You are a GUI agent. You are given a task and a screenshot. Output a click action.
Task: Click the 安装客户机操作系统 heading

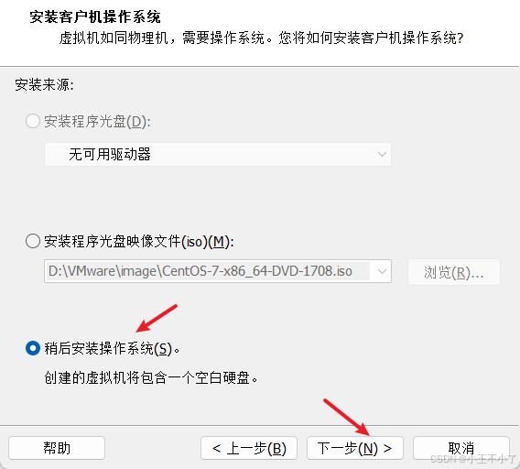point(95,16)
